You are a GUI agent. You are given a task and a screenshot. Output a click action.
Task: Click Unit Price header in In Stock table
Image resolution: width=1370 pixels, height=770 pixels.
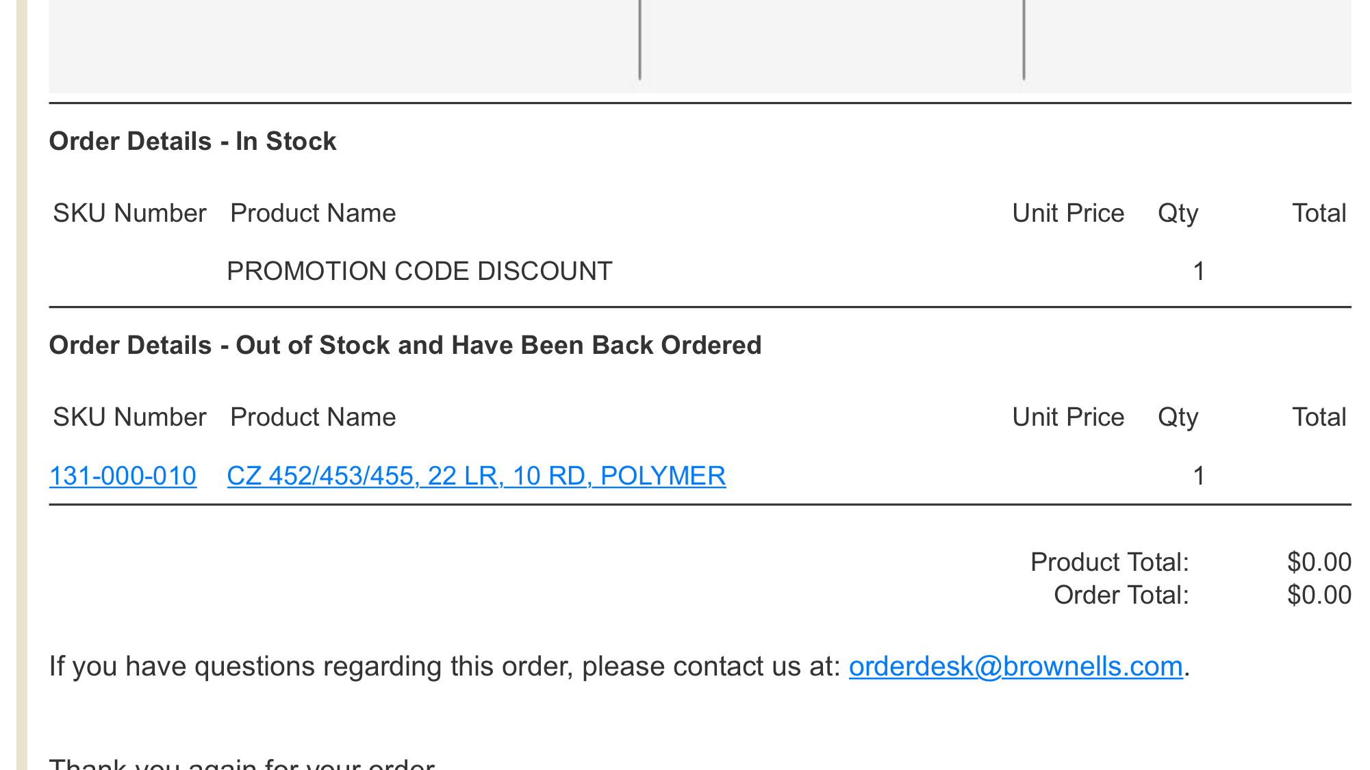coord(1068,213)
